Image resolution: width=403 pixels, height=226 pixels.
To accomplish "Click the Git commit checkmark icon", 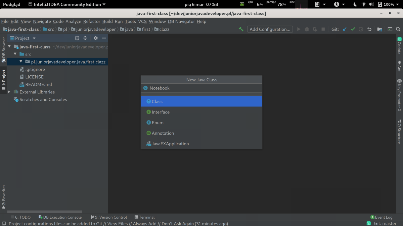I will pyautogui.click(x=353, y=29).
